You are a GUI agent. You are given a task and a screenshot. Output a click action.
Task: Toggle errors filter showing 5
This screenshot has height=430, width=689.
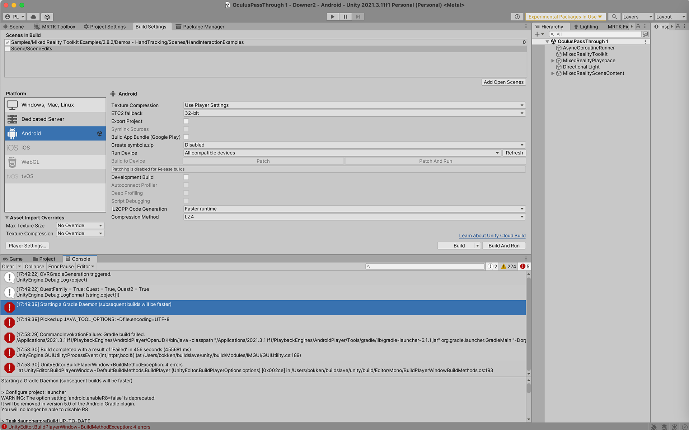pos(525,266)
